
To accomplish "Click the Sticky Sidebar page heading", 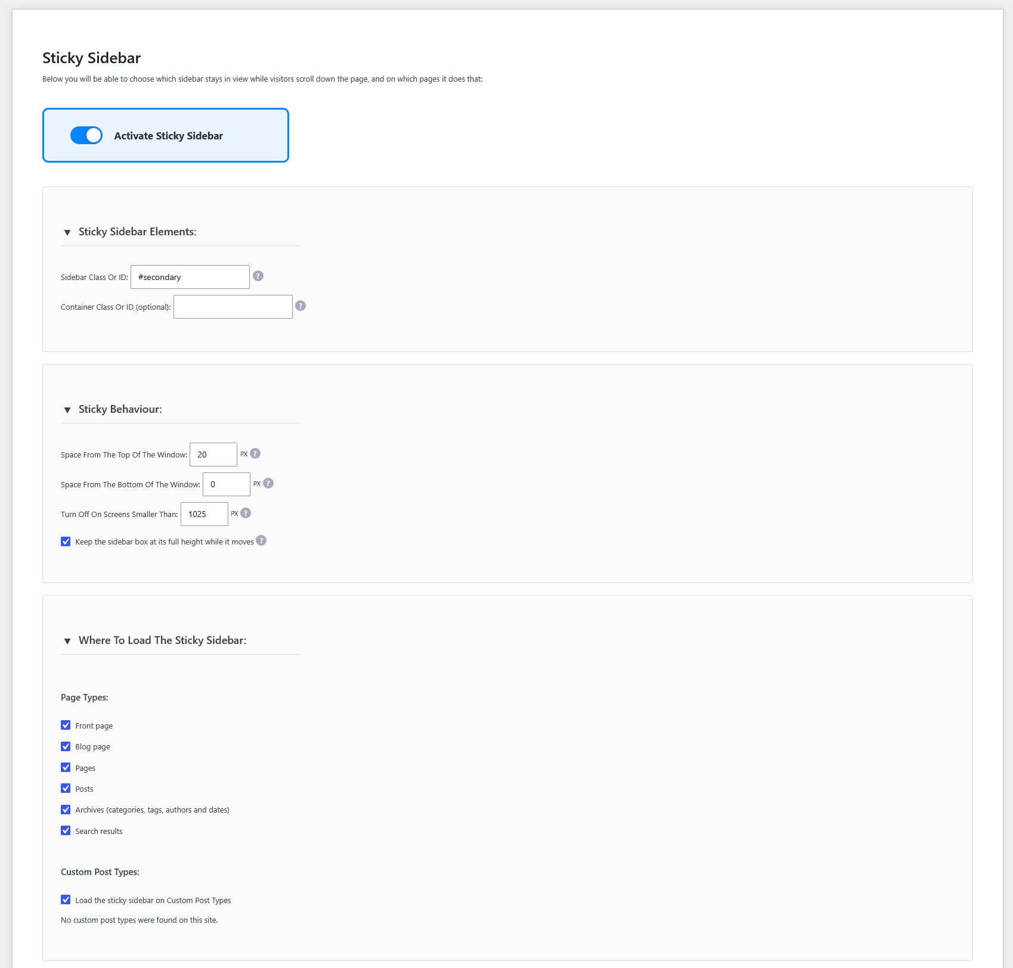I will click(x=91, y=58).
